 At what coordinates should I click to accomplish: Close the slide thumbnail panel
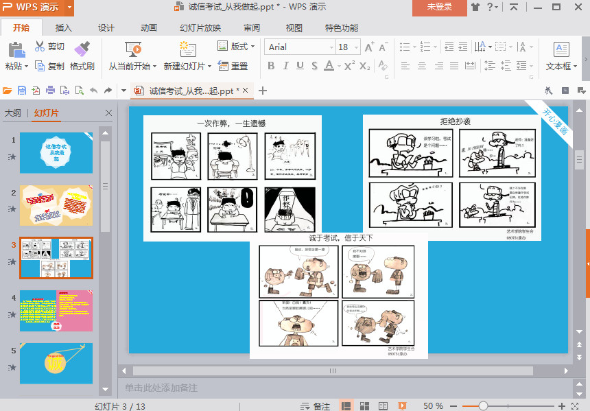click(109, 113)
